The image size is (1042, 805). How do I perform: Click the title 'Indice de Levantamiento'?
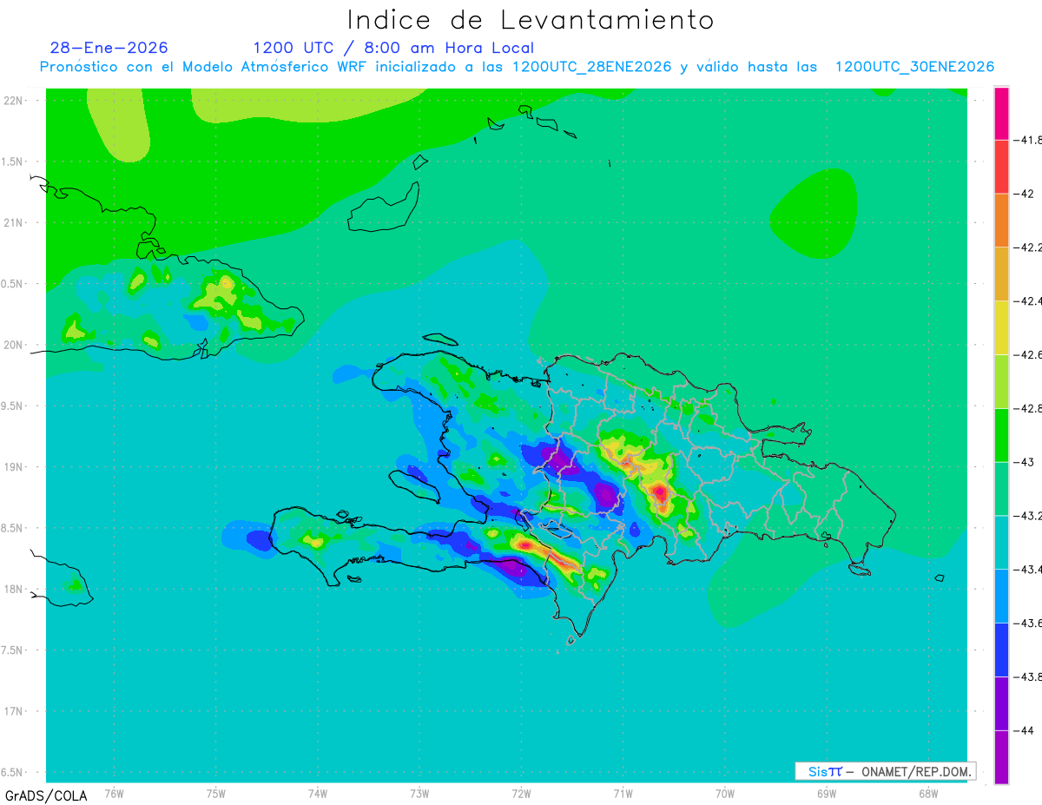[x=530, y=20]
